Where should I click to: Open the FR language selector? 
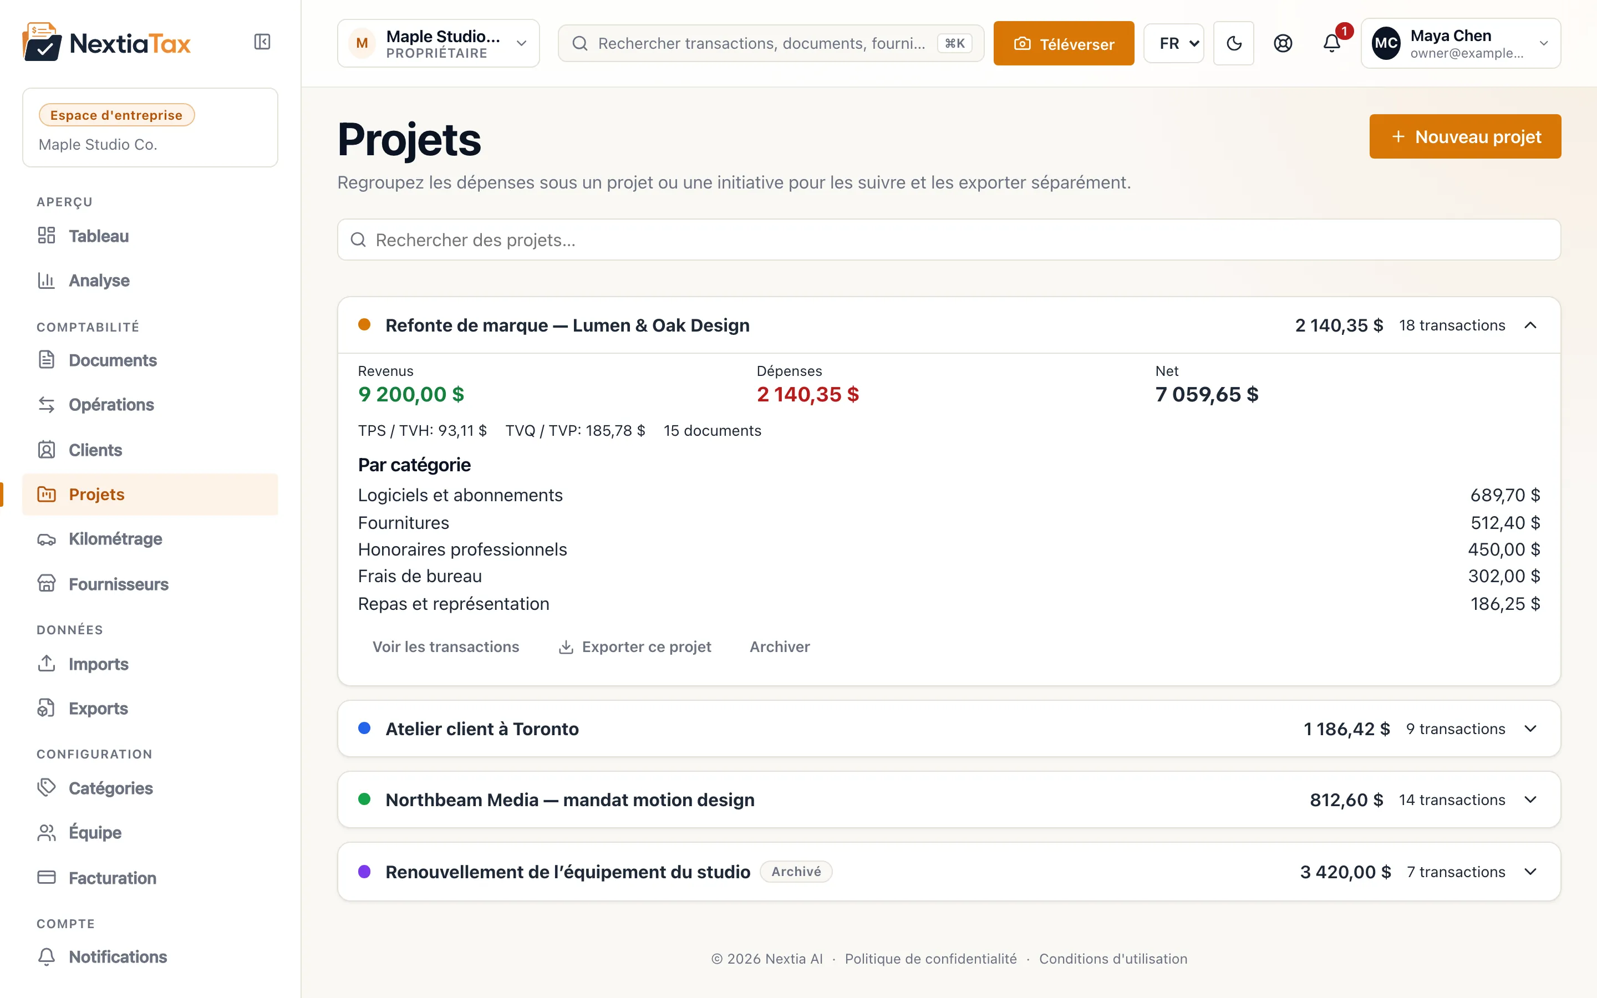point(1173,44)
